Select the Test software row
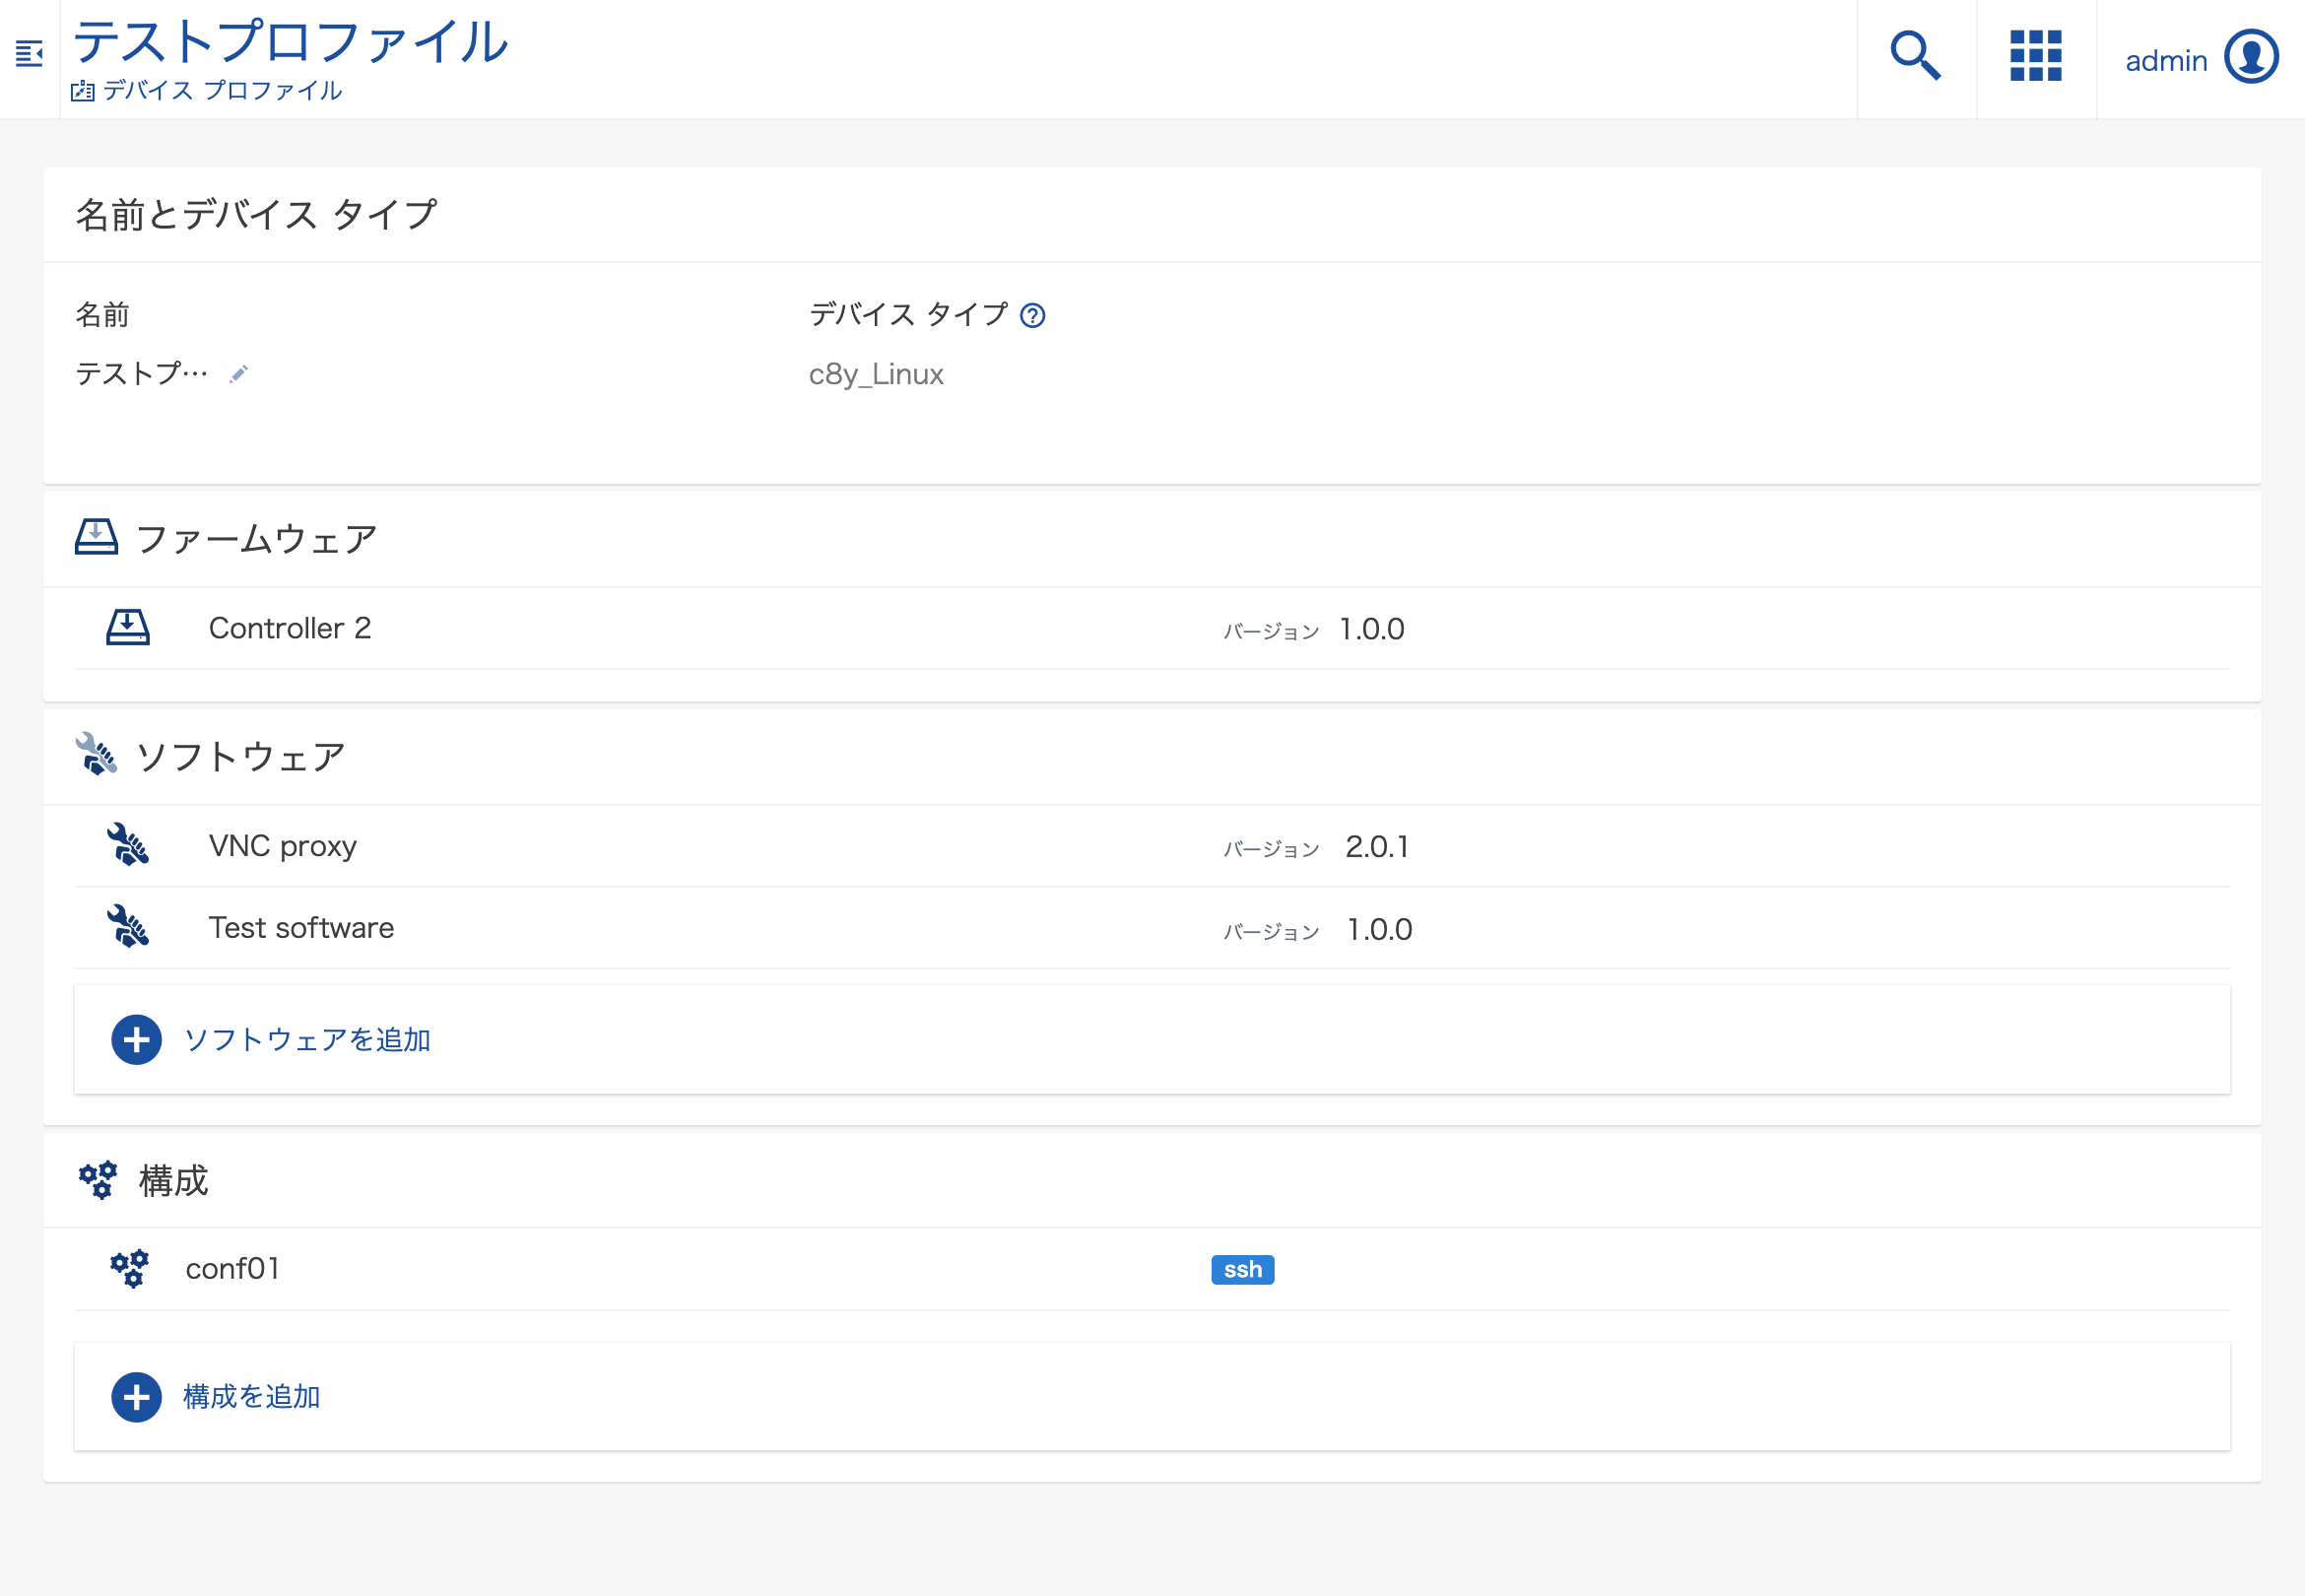The image size is (2305, 1596). [1152, 928]
